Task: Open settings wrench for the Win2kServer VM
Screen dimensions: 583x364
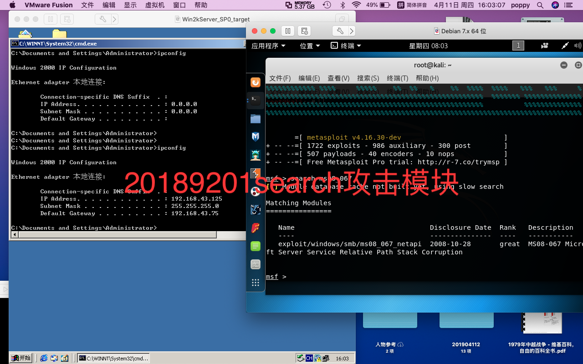Action: 103,20
